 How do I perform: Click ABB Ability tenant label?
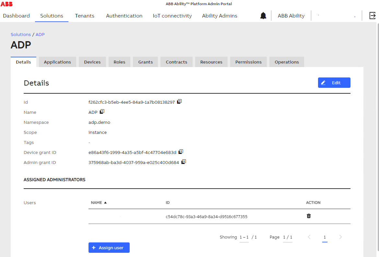291,16
